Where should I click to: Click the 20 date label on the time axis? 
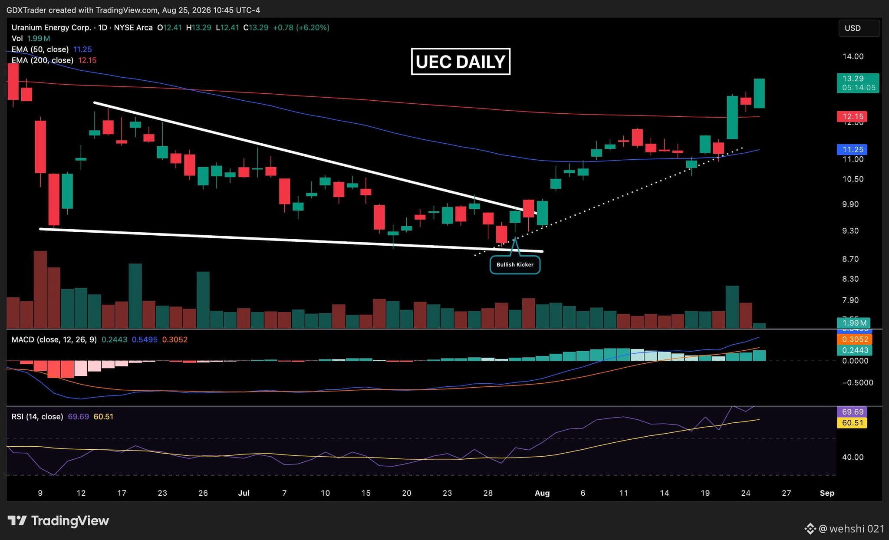[x=407, y=493]
